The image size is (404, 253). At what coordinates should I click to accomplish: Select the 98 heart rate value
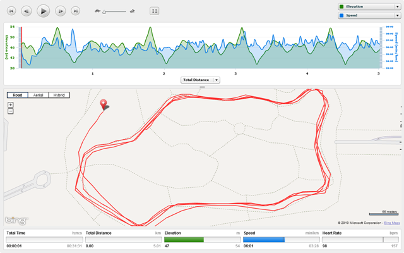click(x=324, y=246)
